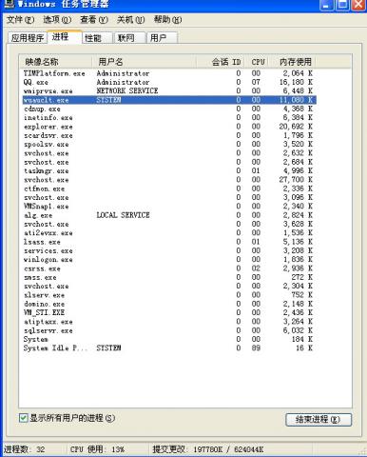The width and height of the screenshot is (367, 457).
Task: Select the QQ.exe process row
Action: (169, 82)
